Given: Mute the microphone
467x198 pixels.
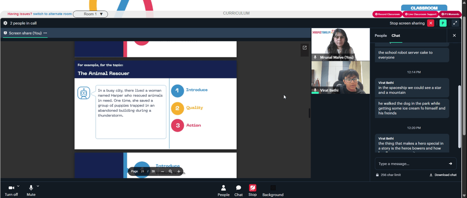Looking at the screenshot, I should pos(31,191).
